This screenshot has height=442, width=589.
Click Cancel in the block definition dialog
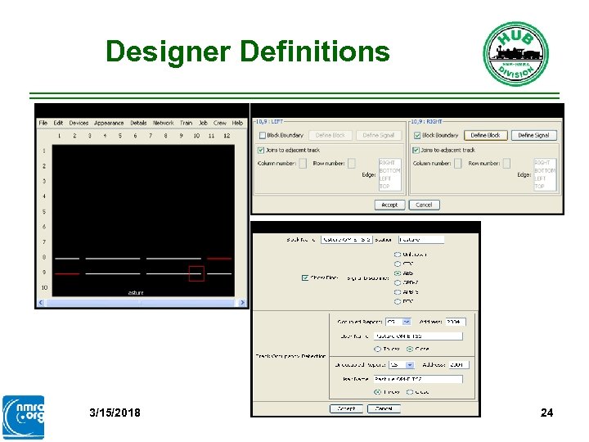(384, 408)
